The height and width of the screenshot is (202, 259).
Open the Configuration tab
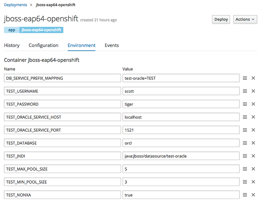(44, 45)
